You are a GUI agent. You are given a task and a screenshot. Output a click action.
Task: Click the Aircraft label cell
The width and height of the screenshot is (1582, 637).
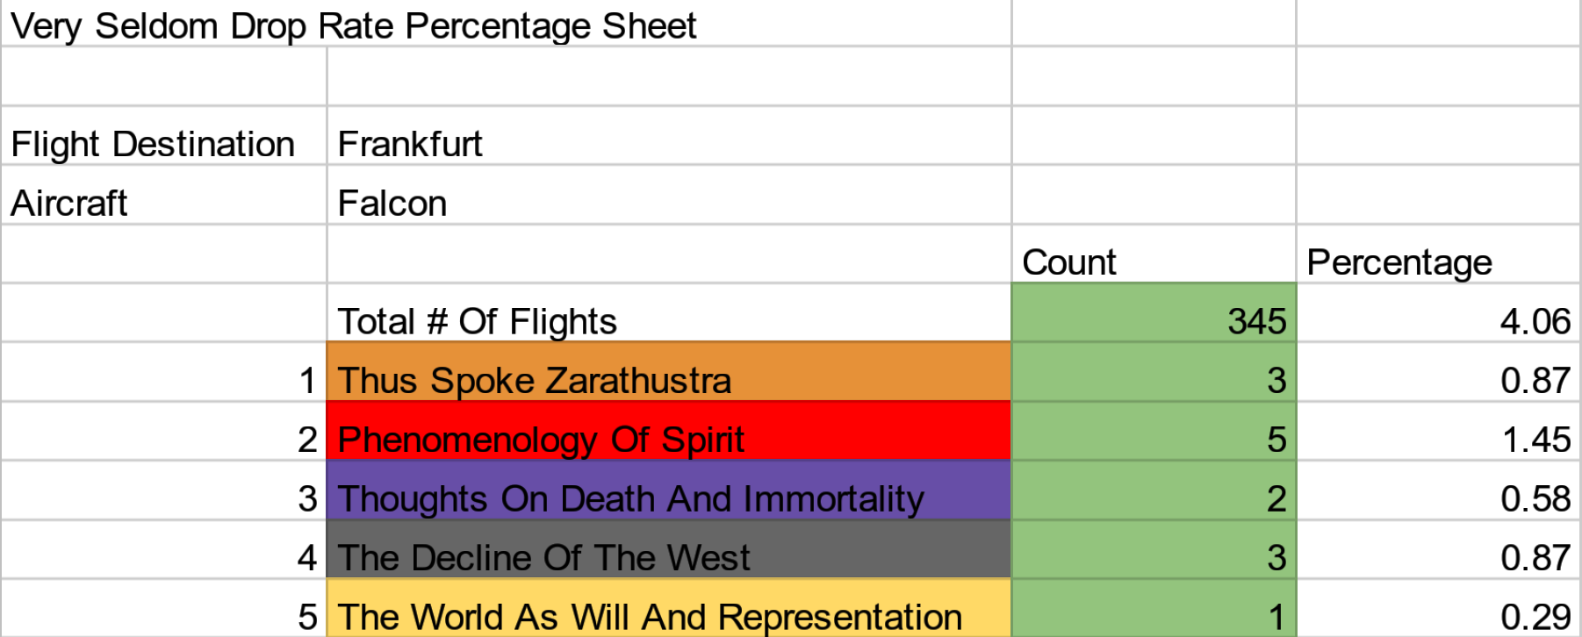click(163, 204)
